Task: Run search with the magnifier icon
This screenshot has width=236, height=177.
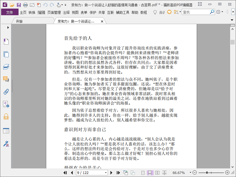Action: [x=212, y=12]
